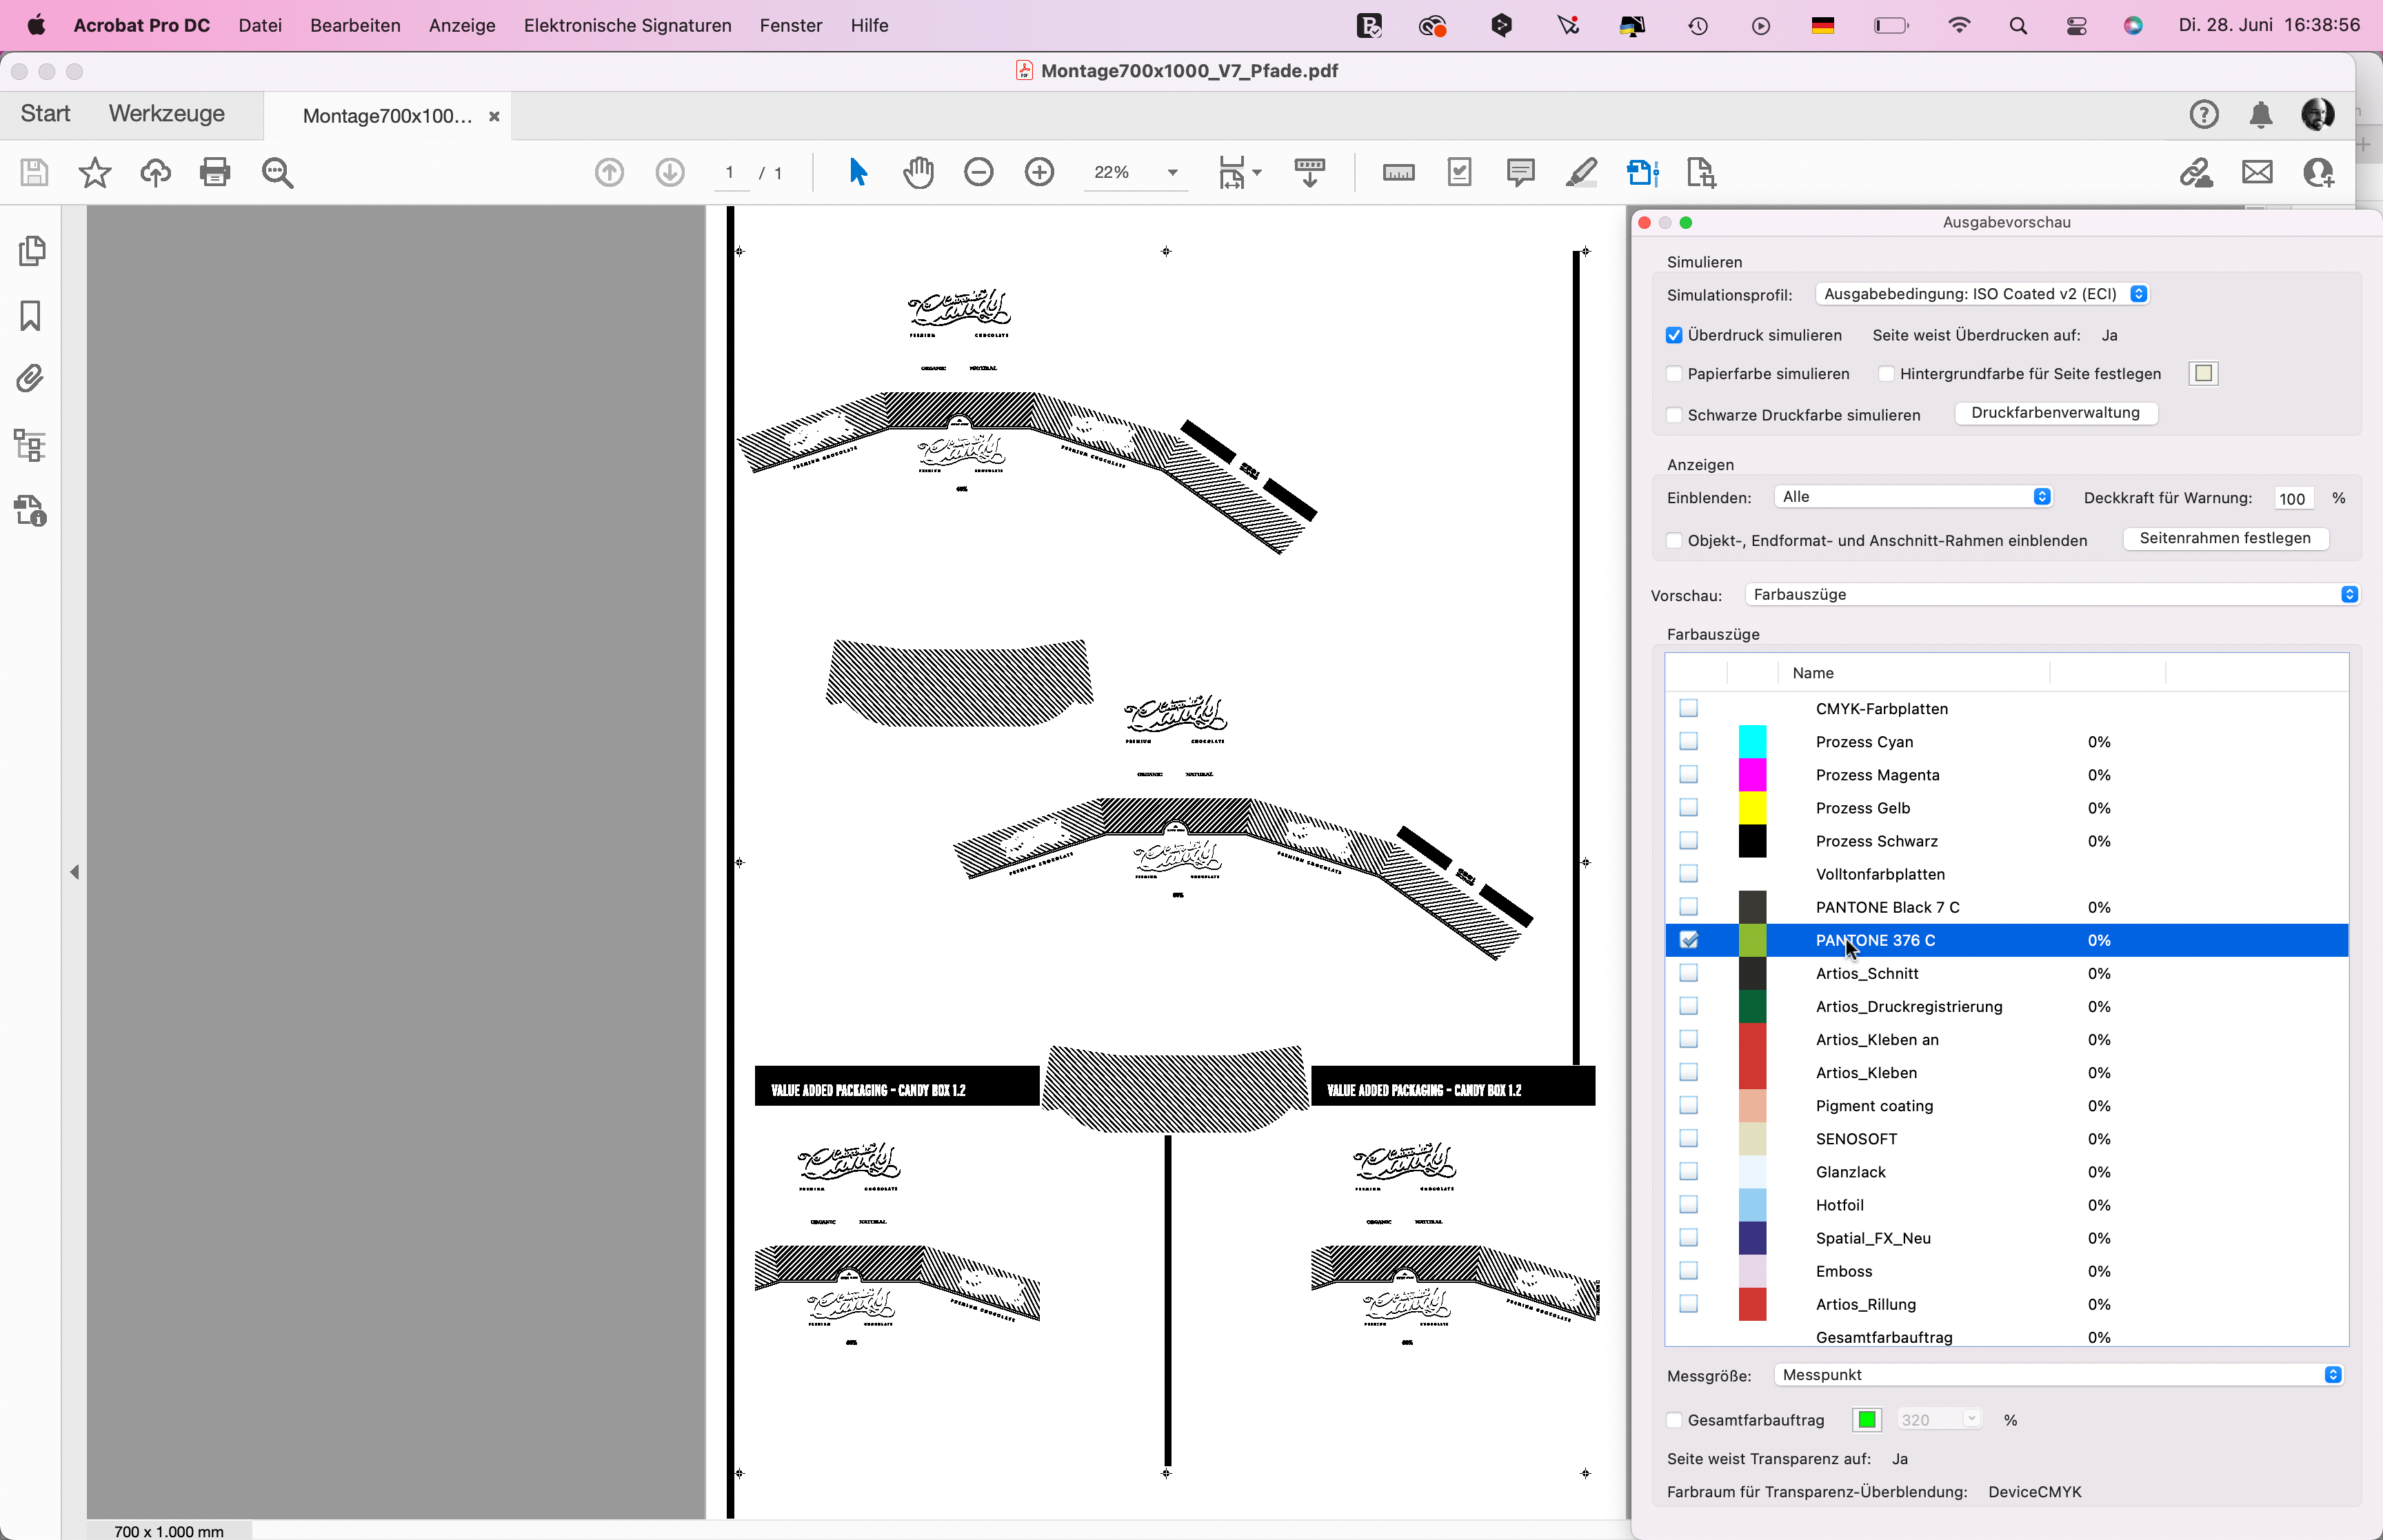Expand page display options arrow
Viewport: 2383px width, 1540px height.
pyautogui.click(x=1257, y=173)
